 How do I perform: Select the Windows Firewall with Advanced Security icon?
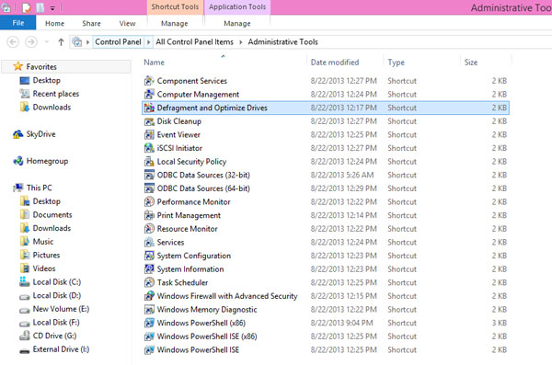pos(149,296)
